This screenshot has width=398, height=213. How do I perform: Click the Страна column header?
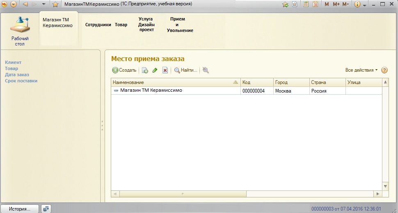pyautogui.click(x=327, y=82)
